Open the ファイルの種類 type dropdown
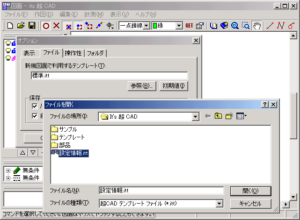 219,204
